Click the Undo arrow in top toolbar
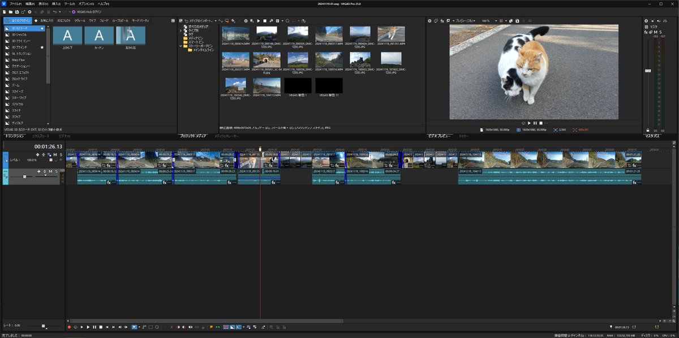The width and height of the screenshot is (679, 338). tap(55, 12)
